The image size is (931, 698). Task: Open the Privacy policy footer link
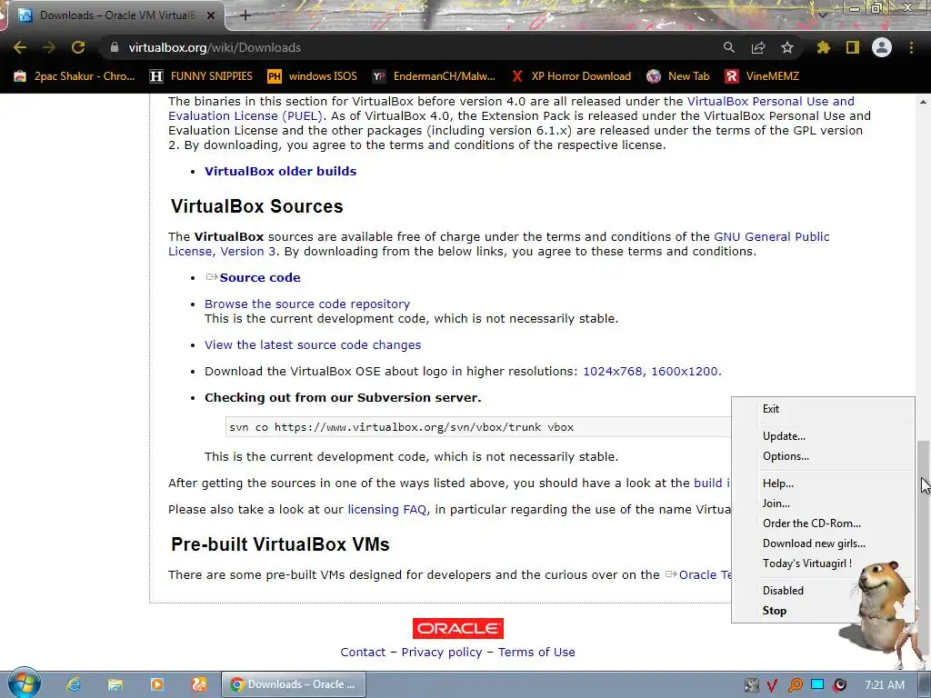[x=441, y=653]
